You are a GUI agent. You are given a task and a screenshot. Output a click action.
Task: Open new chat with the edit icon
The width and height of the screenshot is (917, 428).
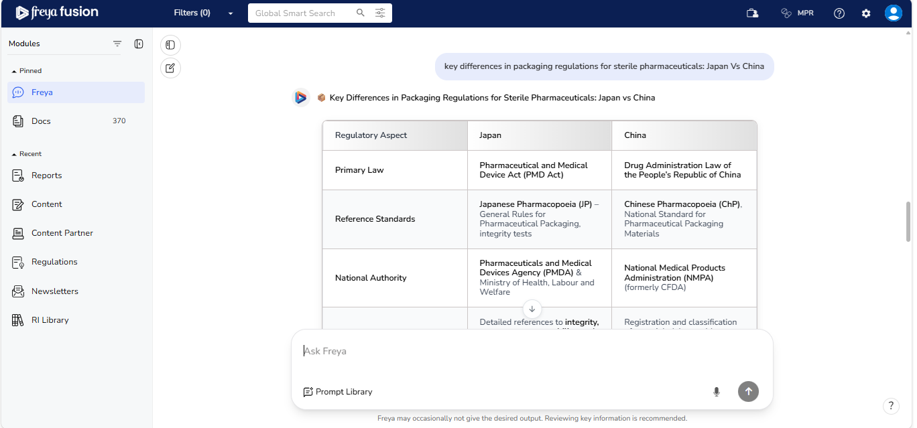[170, 68]
